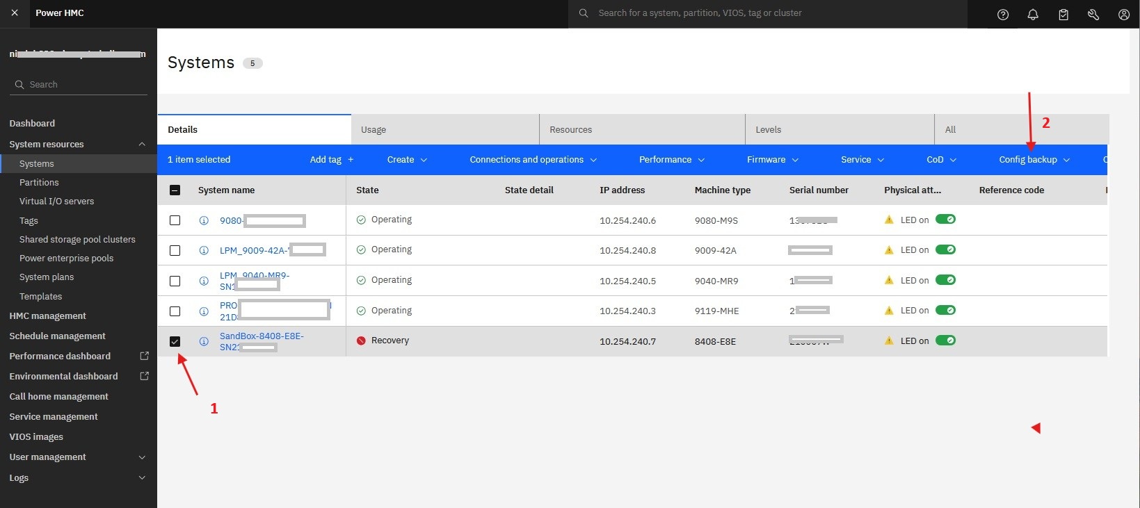
Task: Click the Add tag button
Action: click(x=332, y=160)
